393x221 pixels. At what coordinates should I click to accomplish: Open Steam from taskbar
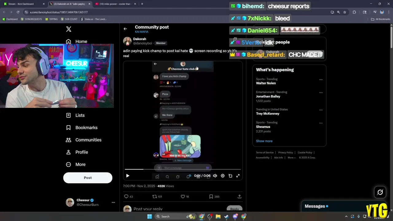227,216
